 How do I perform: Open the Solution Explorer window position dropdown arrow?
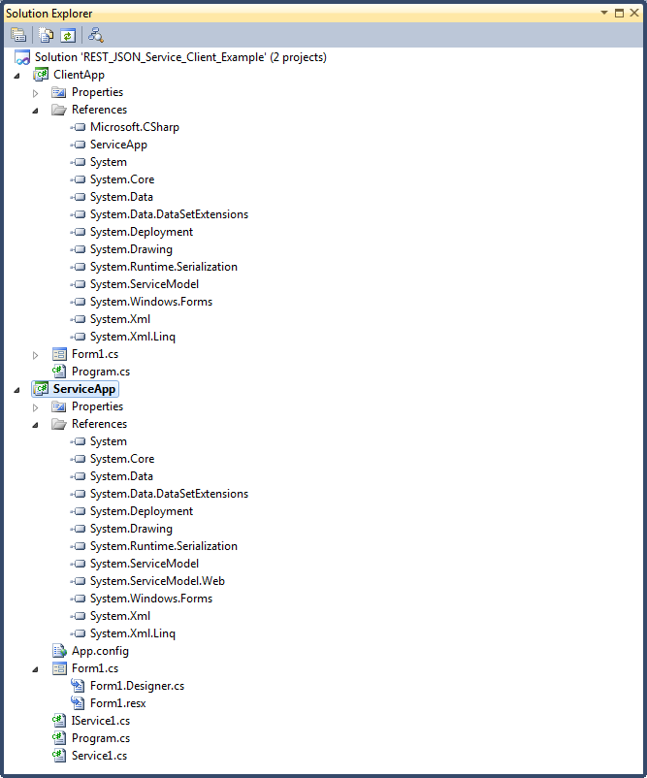603,13
